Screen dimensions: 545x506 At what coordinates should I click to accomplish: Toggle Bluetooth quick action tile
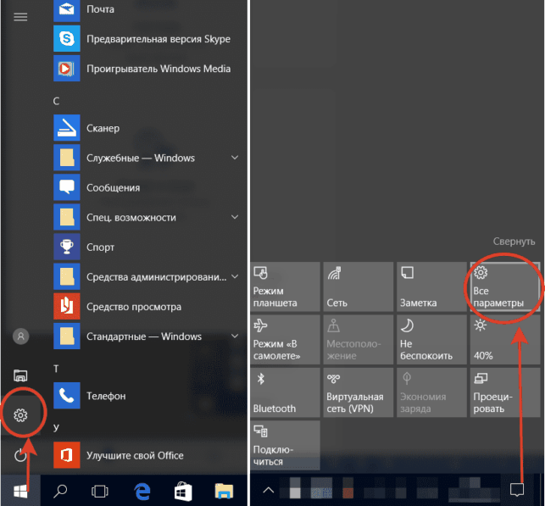tap(285, 392)
